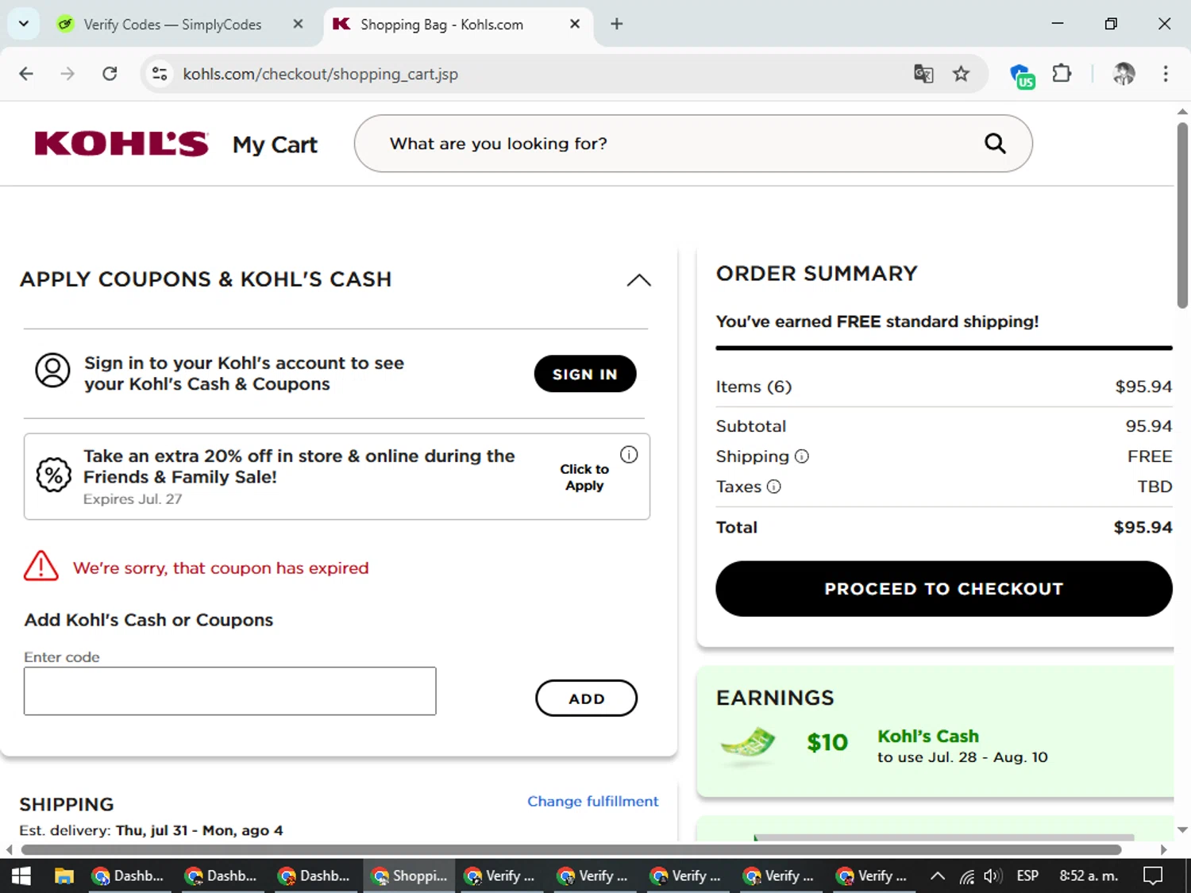Click the vertical page scrollbar
Image resolution: width=1191 pixels, height=893 pixels.
tap(1182, 214)
